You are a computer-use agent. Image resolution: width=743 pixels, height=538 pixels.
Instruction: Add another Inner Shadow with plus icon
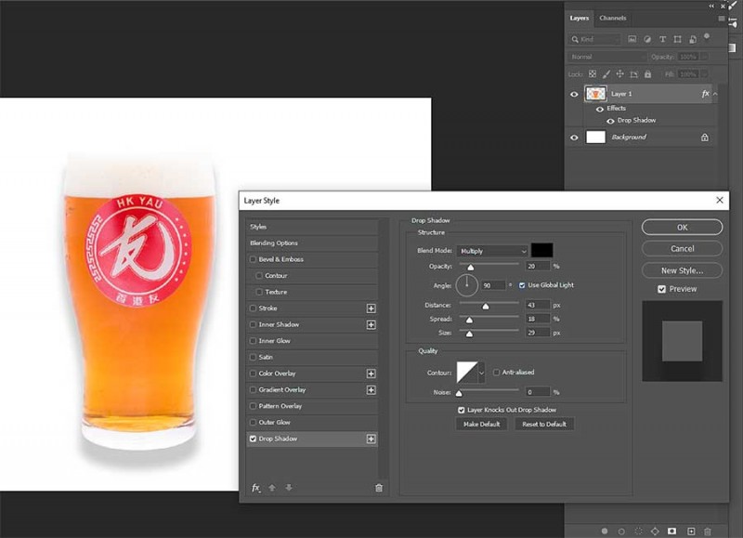point(371,324)
